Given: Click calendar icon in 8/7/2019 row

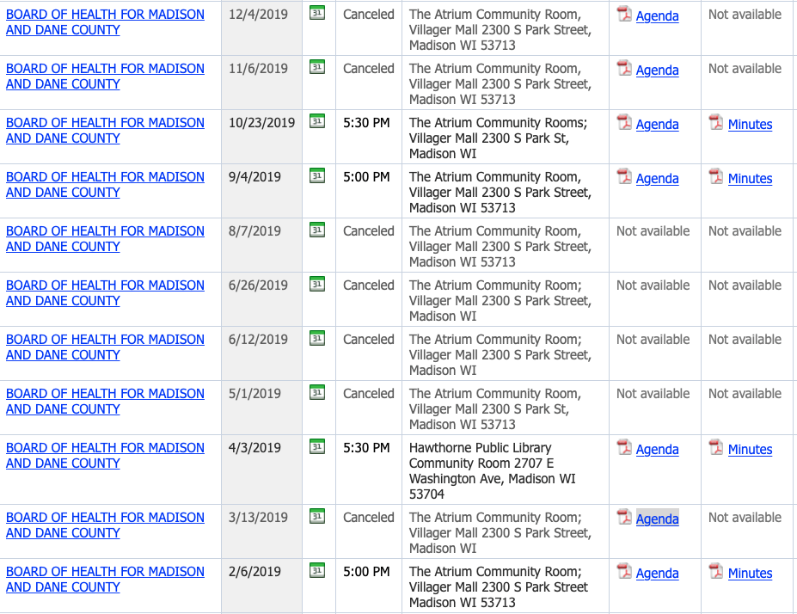Looking at the screenshot, I should pos(317,230).
